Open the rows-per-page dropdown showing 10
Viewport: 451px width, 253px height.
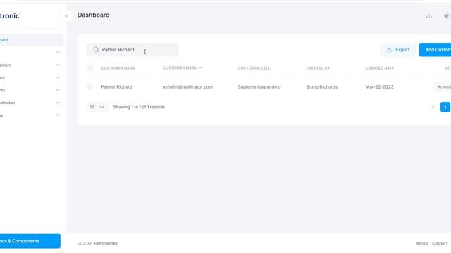(97, 107)
